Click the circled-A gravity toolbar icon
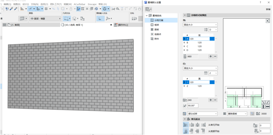273x135 pixels. pos(104,9)
